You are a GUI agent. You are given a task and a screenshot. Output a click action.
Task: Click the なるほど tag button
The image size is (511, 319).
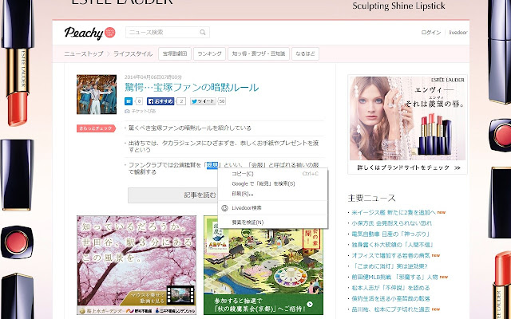tap(305, 53)
